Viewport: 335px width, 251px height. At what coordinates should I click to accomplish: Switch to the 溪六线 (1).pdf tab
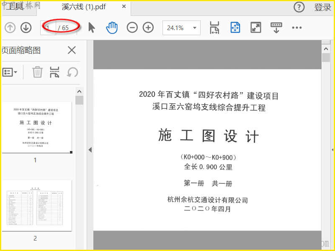coord(84,7)
